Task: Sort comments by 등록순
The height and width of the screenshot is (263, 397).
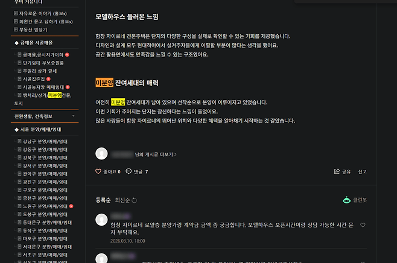Action: [x=103, y=200]
